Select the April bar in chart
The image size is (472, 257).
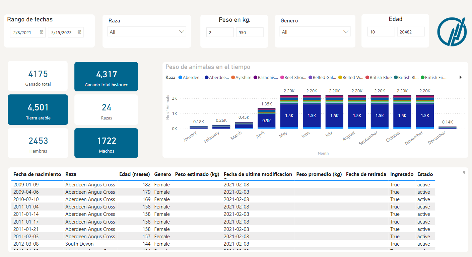[x=266, y=118]
